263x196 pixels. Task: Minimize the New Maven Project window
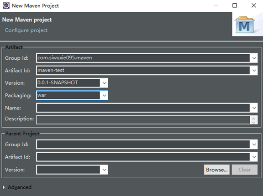tap(216, 5)
